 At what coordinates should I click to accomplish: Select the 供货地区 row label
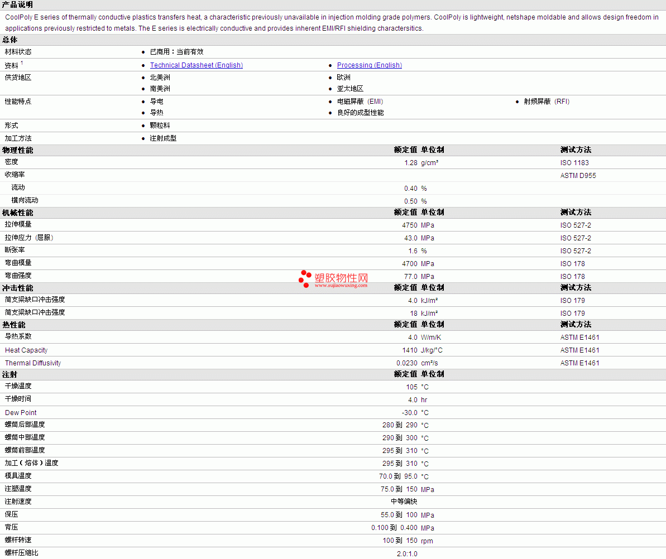[18, 77]
